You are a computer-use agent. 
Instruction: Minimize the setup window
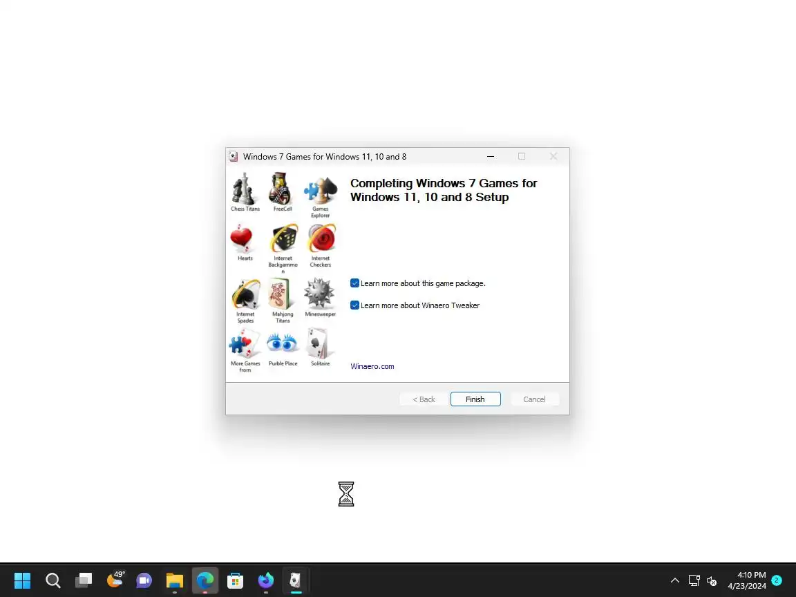[x=491, y=156]
